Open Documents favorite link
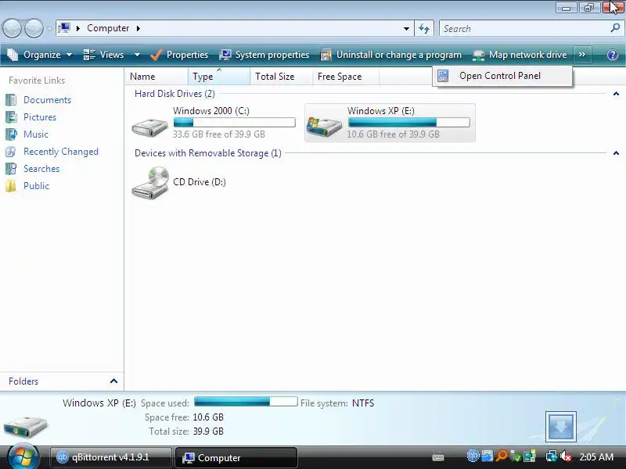This screenshot has height=469, width=626. 47,100
